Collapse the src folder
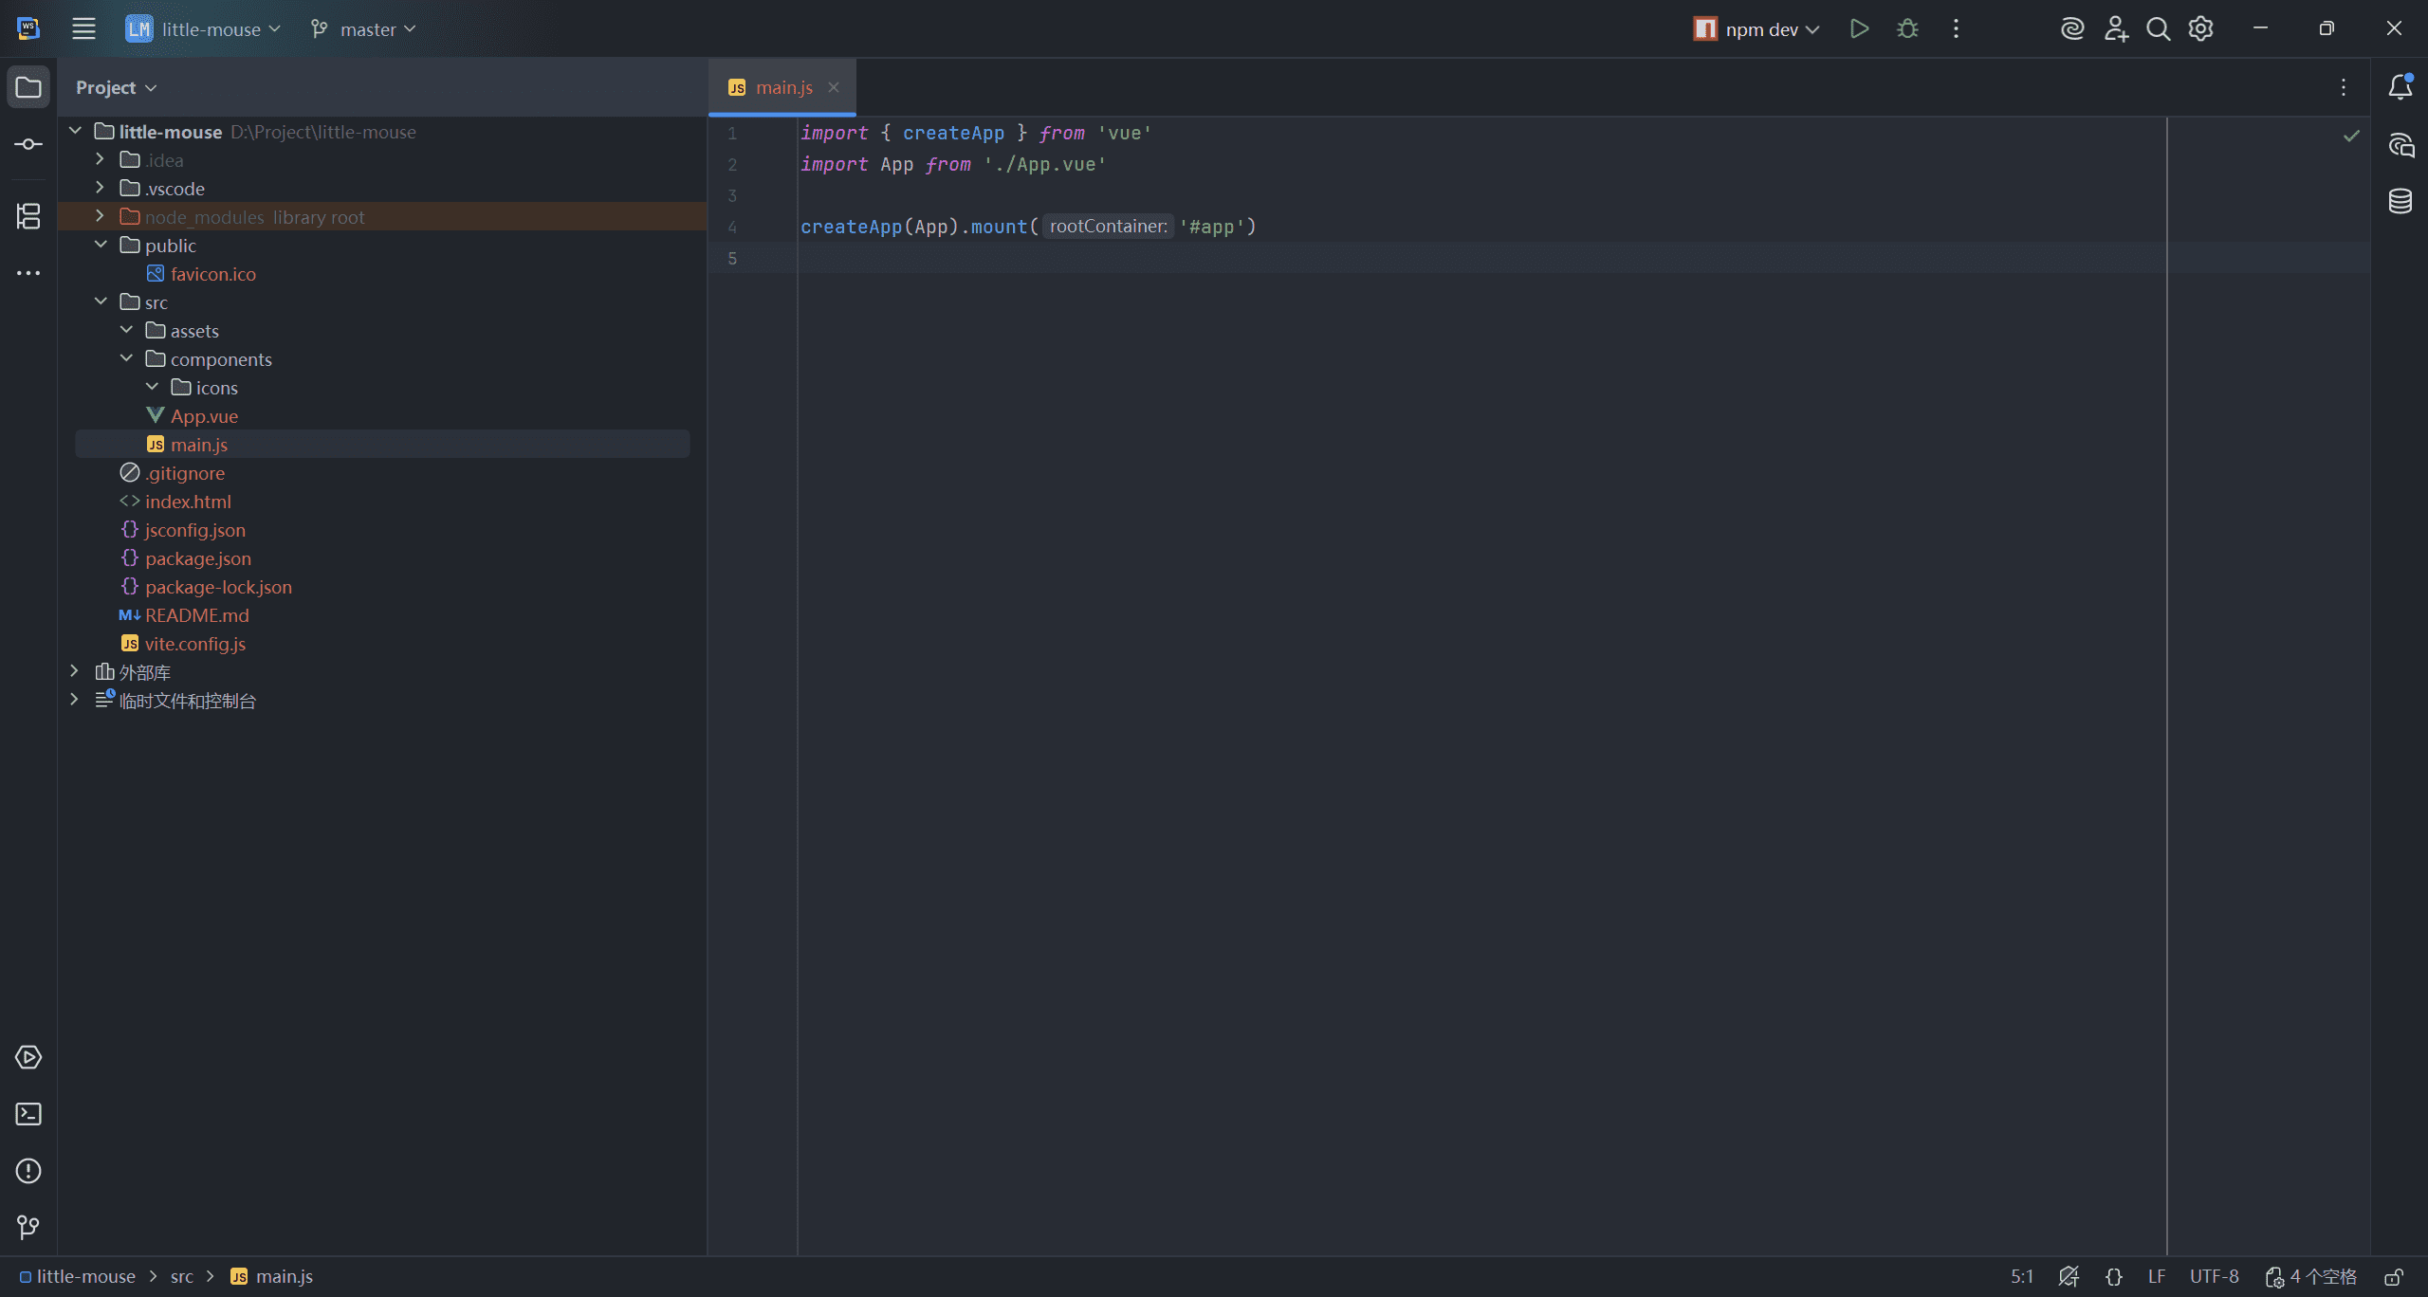Image resolution: width=2428 pixels, height=1297 pixels. (101, 301)
